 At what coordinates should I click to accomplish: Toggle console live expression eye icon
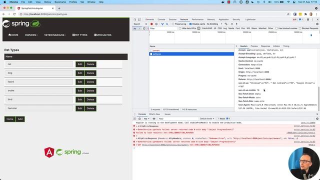tap(154, 119)
